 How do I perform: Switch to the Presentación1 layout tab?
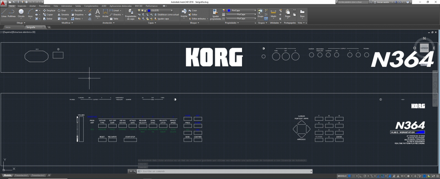coord(22,175)
